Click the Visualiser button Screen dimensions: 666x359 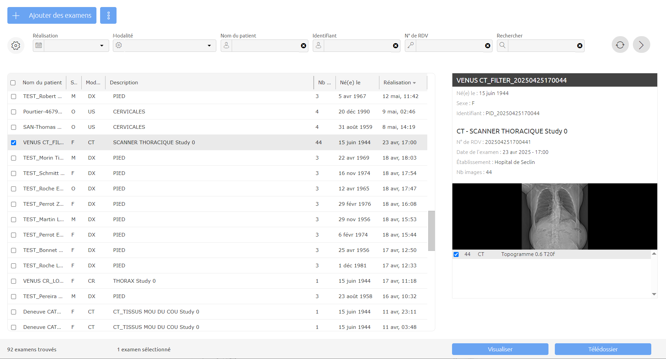(x=500, y=349)
